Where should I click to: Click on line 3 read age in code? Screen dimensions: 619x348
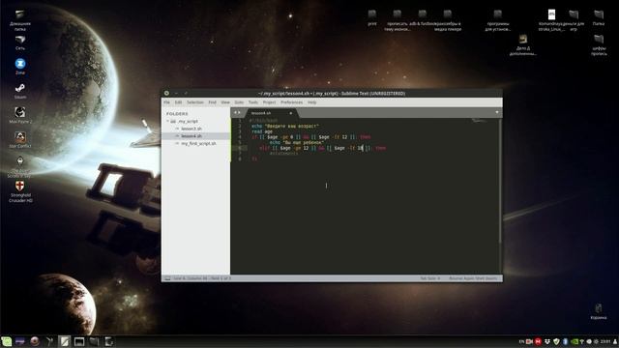pyautogui.click(x=262, y=131)
